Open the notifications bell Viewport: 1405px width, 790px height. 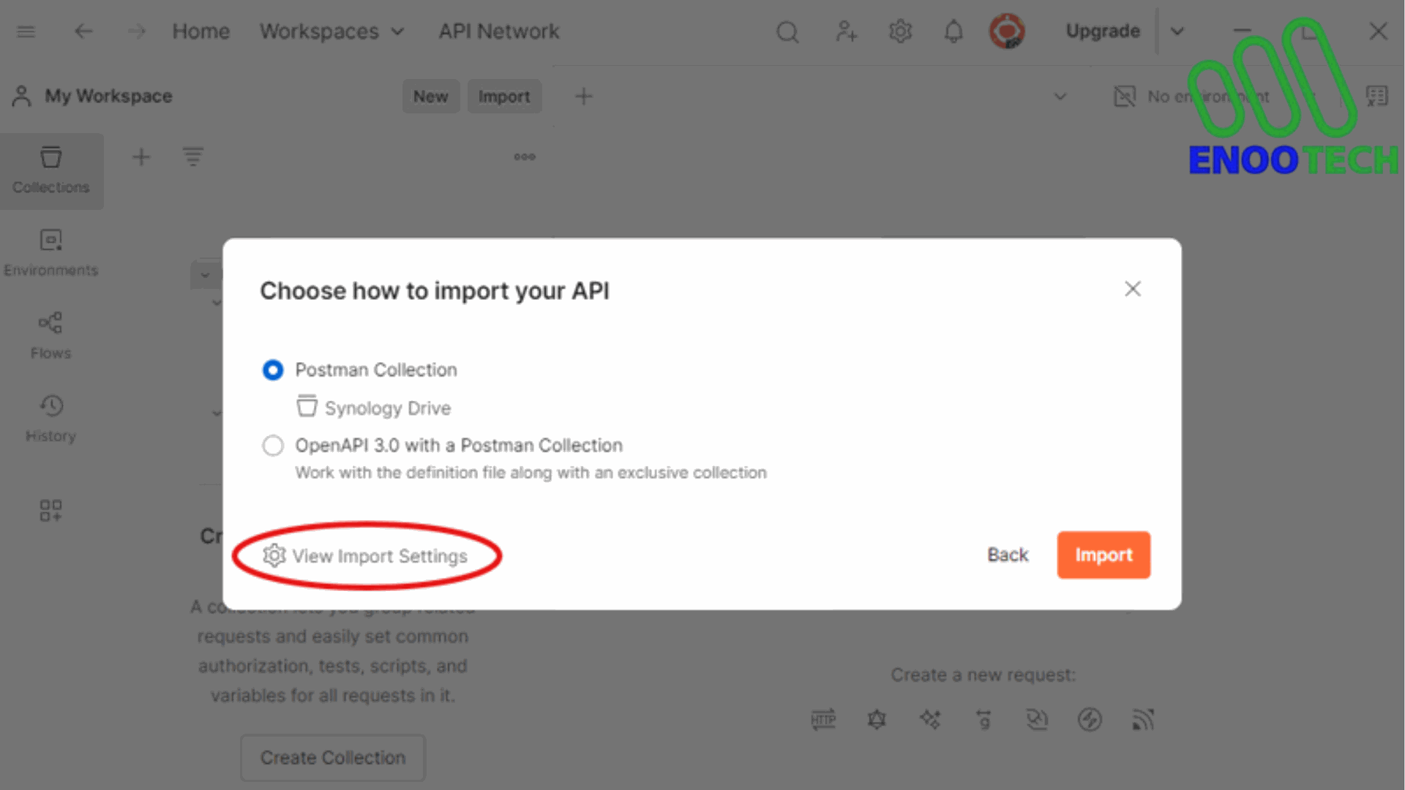coord(953,31)
